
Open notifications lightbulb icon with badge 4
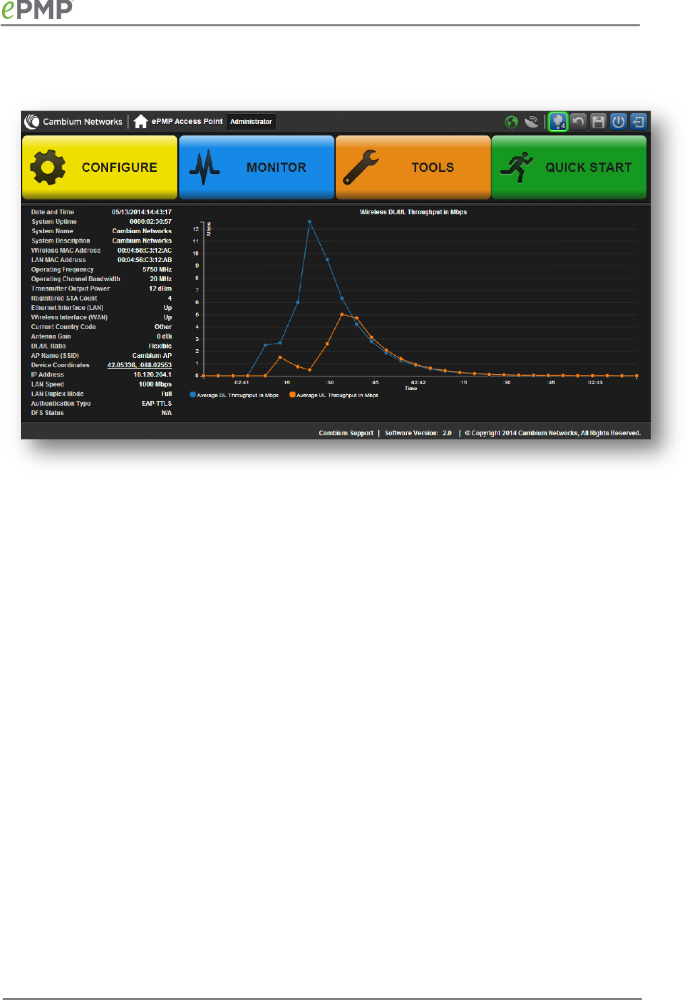[558, 121]
